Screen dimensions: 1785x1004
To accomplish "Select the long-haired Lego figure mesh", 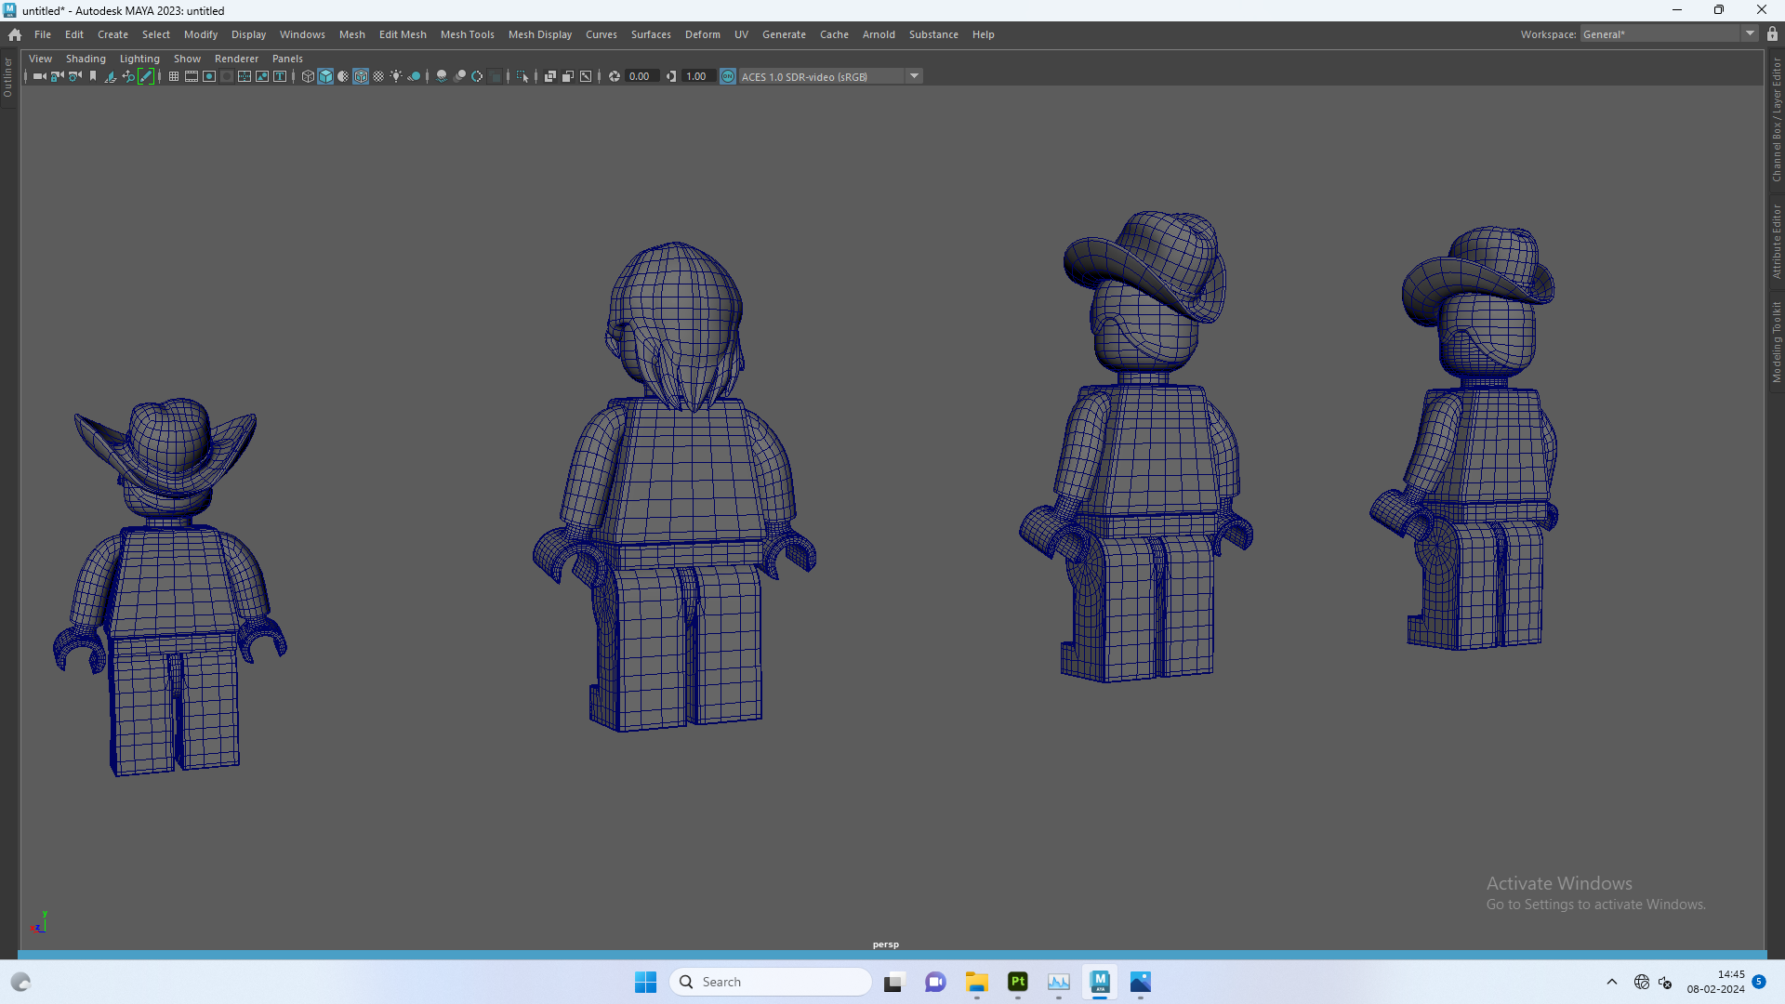I will point(676,487).
